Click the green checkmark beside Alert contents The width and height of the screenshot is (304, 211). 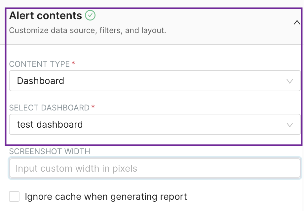pyautogui.click(x=90, y=15)
